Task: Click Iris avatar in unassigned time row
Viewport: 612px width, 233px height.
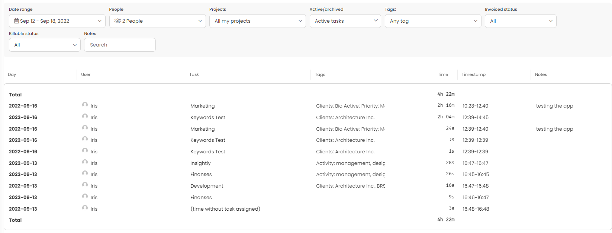Action: (x=85, y=208)
